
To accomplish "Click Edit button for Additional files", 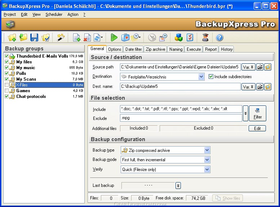I will (257, 128).
